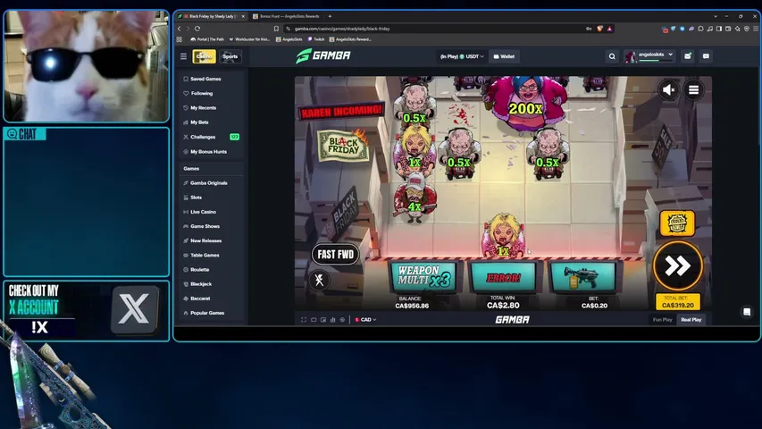Expand the angeloslots account menu
The height and width of the screenshot is (429, 762).
tap(649, 56)
